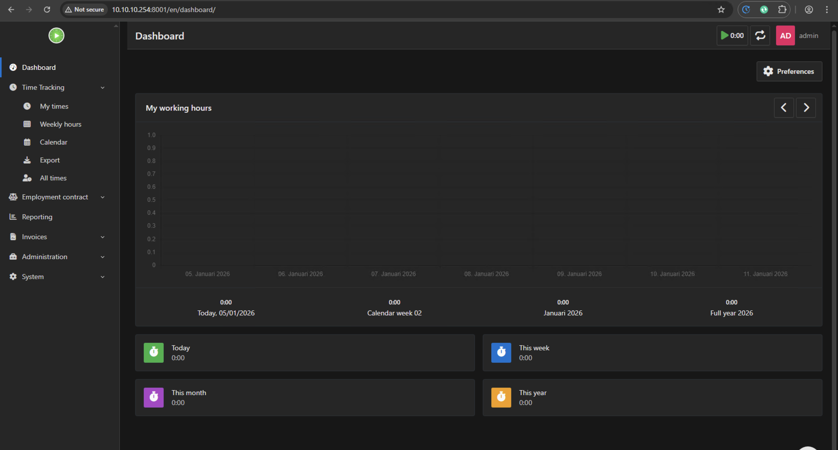Open the admin user menu
The height and width of the screenshot is (450, 838).
[809, 35]
